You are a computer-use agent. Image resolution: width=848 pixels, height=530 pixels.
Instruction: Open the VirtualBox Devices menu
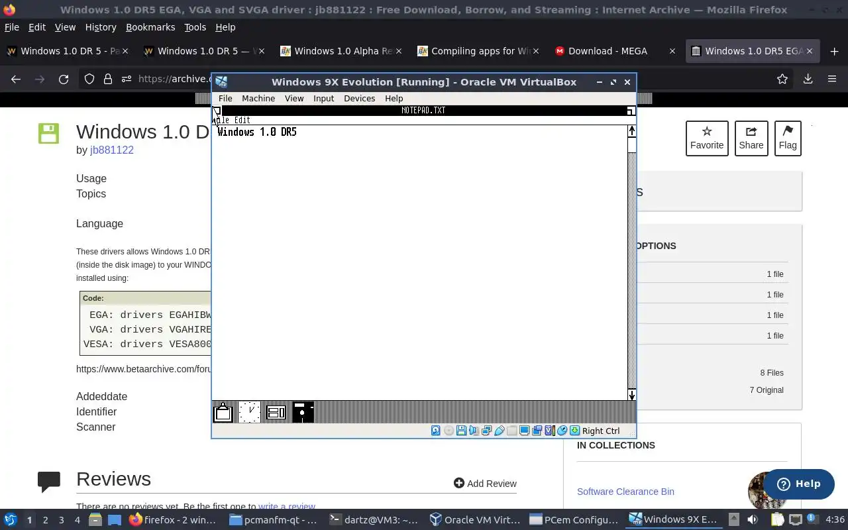(359, 98)
